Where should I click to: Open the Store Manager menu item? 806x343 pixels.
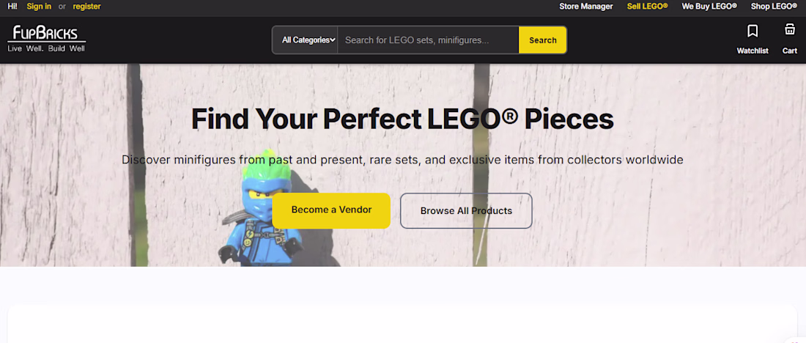click(586, 7)
